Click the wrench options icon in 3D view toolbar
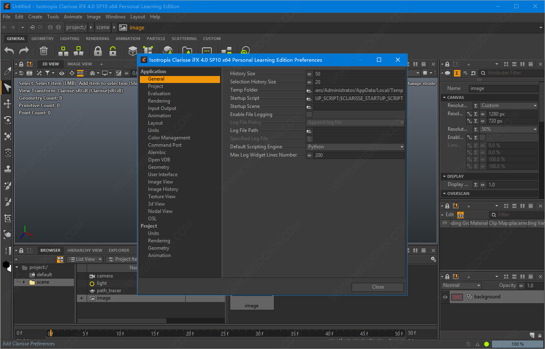 [39, 73]
